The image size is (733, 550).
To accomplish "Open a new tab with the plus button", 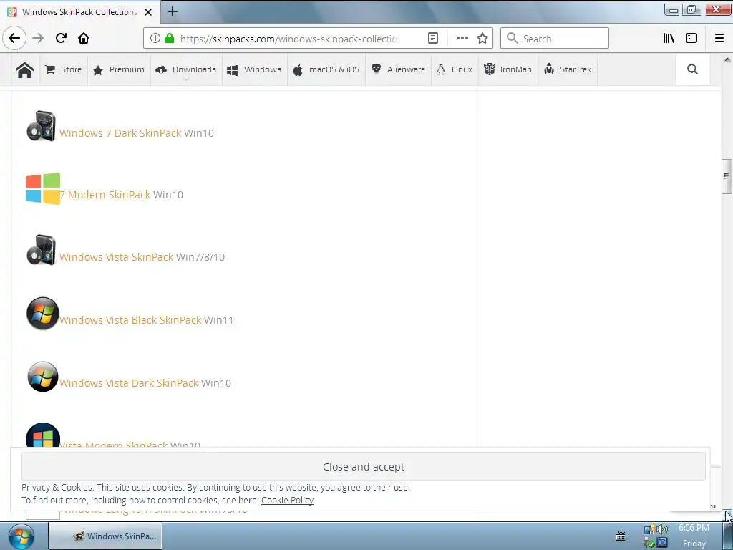I will click(x=172, y=11).
